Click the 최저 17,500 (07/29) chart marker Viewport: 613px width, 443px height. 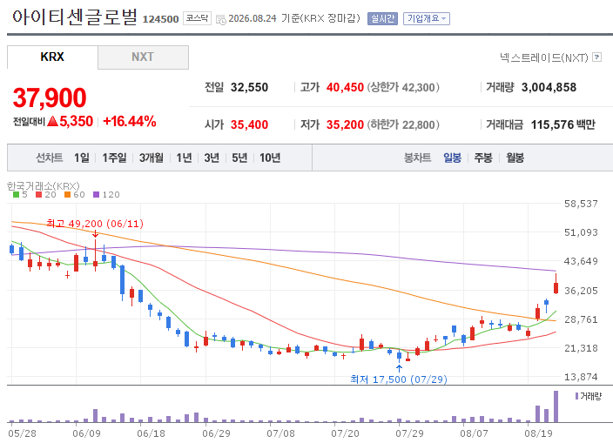pyautogui.click(x=399, y=379)
